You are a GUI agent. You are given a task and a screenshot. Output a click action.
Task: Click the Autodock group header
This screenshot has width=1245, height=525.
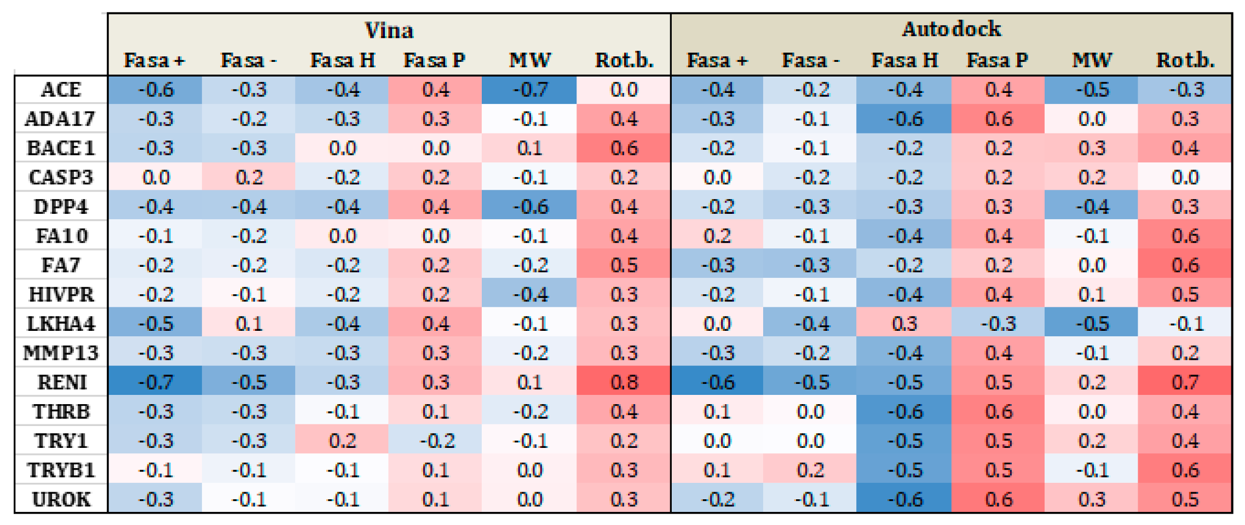click(951, 29)
